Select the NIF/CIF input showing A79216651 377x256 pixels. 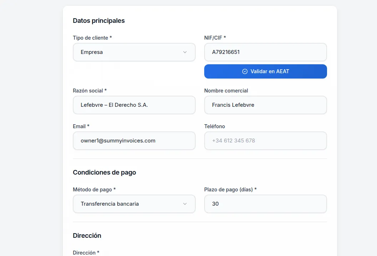tap(265, 52)
